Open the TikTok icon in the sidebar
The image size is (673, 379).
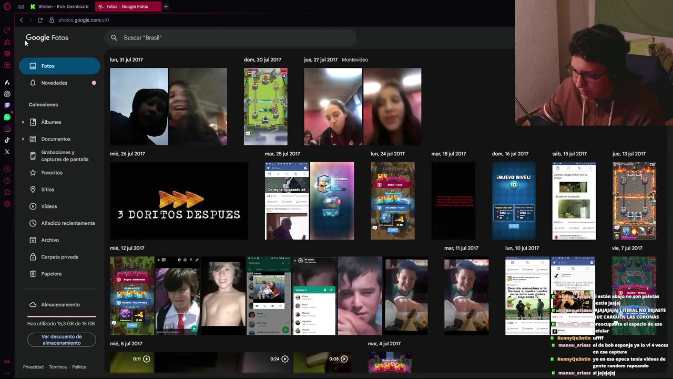pos(7,141)
